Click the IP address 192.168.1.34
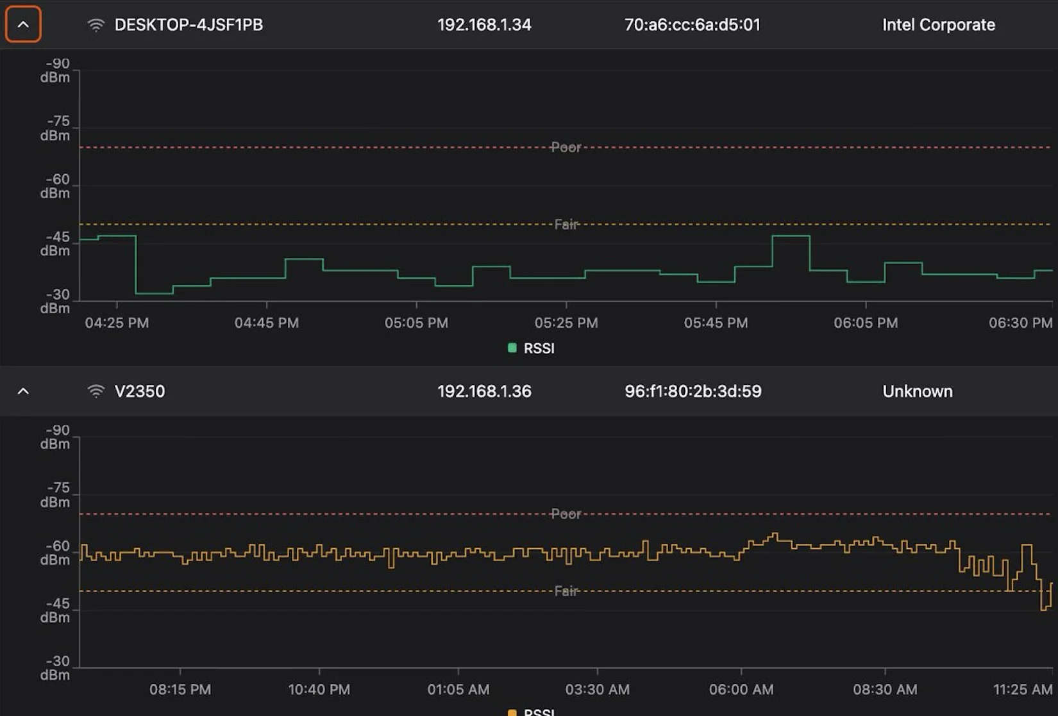The image size is (1058, 716). pyautogui.click(x=484, y=24)
